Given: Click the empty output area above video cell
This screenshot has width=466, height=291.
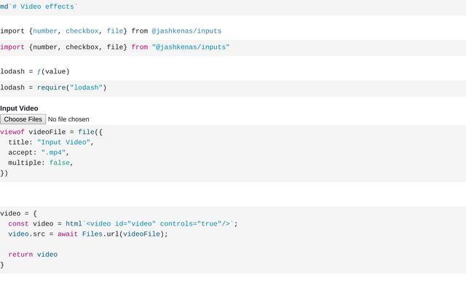Looking at the screenshot, I should [x=233, y=194].
